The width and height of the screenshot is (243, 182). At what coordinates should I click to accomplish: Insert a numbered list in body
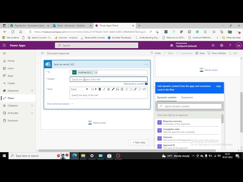pyautogui.click(x=122, y=89)
